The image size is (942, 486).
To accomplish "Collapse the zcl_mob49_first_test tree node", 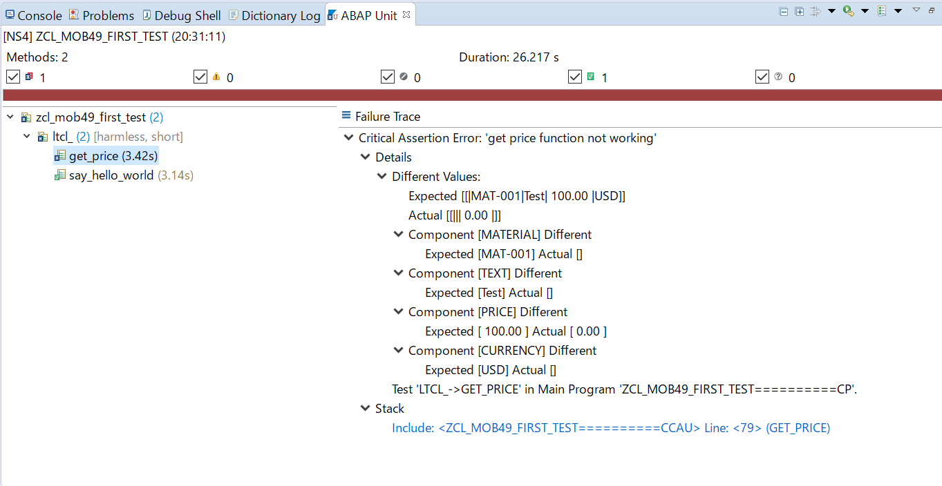I will pos(10,117).
